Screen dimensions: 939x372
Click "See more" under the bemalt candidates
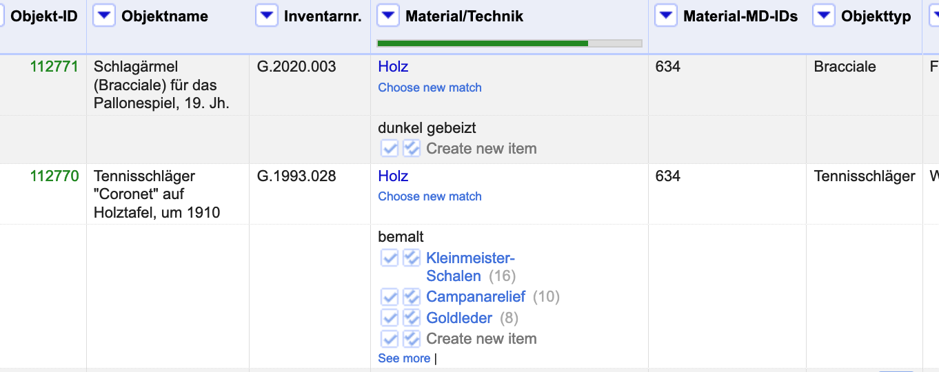404,358
